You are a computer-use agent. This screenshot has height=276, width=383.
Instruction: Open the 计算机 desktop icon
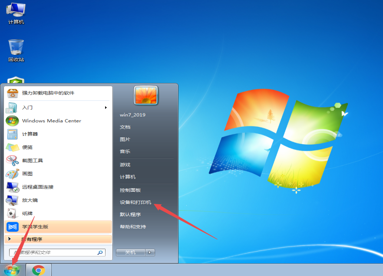pyautogui.click(x=16, y=12)
